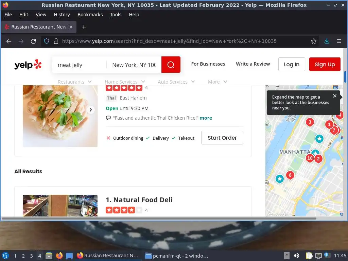Expand the More dropdown

217,82
